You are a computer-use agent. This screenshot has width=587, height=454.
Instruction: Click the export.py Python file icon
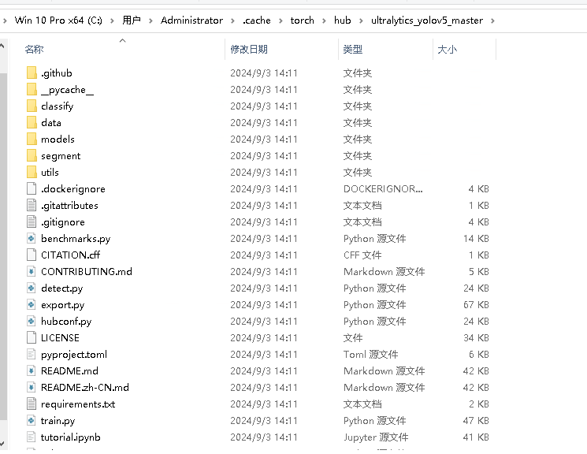[x=32, y=304]
